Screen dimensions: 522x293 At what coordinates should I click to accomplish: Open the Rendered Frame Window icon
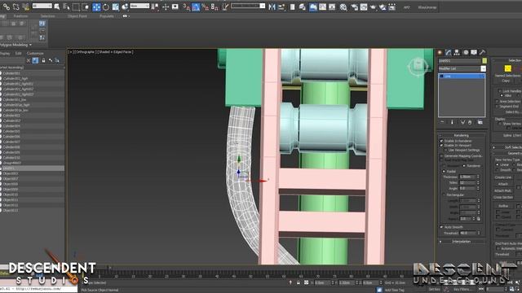click(364, 7)
